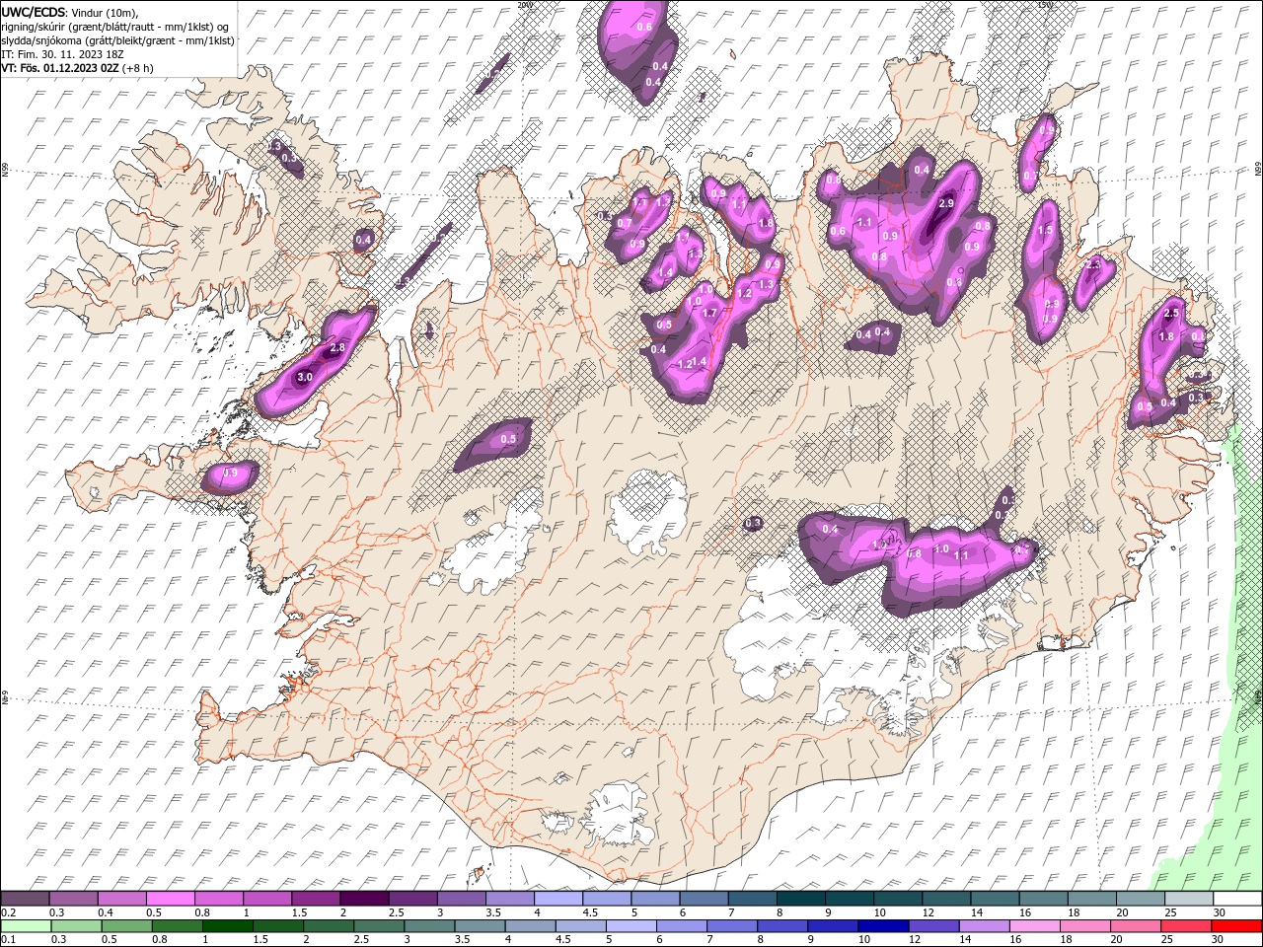The height and width of the screenshot is (947, 1263).
Task: Click the light pink rain swatch at 16
Action: [1034, 926]
